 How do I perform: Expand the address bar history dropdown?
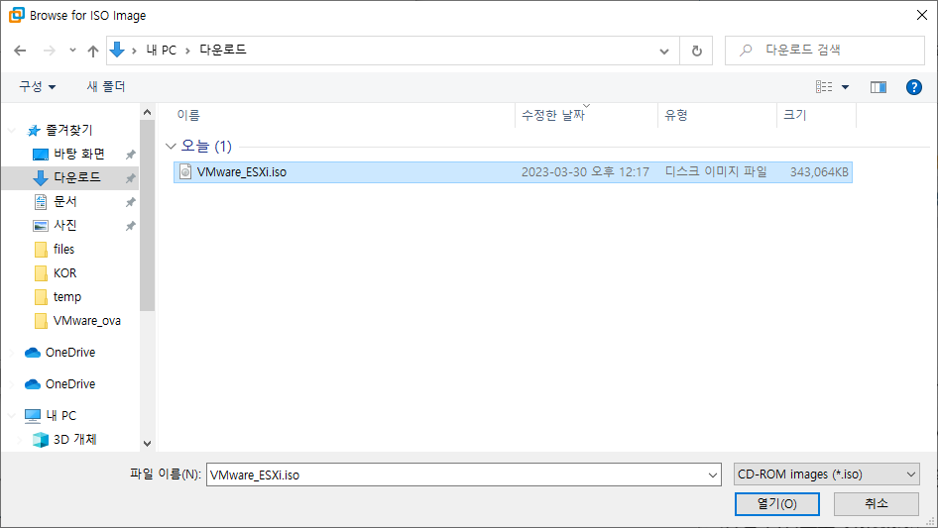664,51
